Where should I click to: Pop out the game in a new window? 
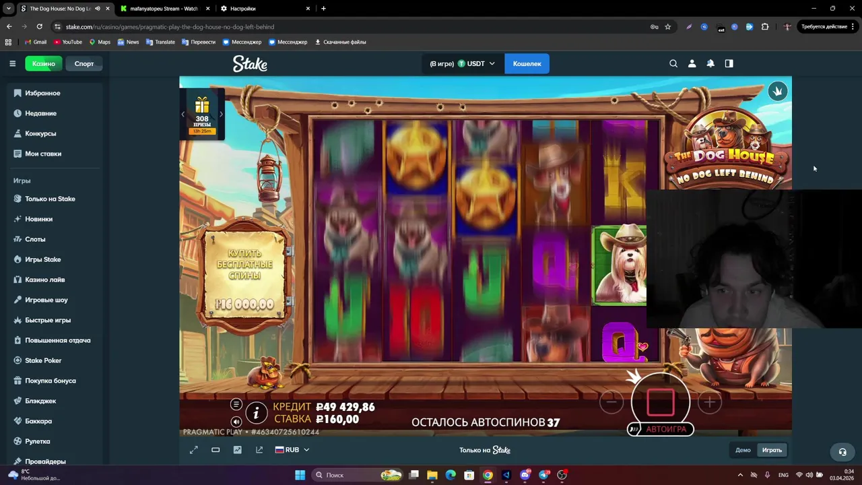(x=259, y=450)
